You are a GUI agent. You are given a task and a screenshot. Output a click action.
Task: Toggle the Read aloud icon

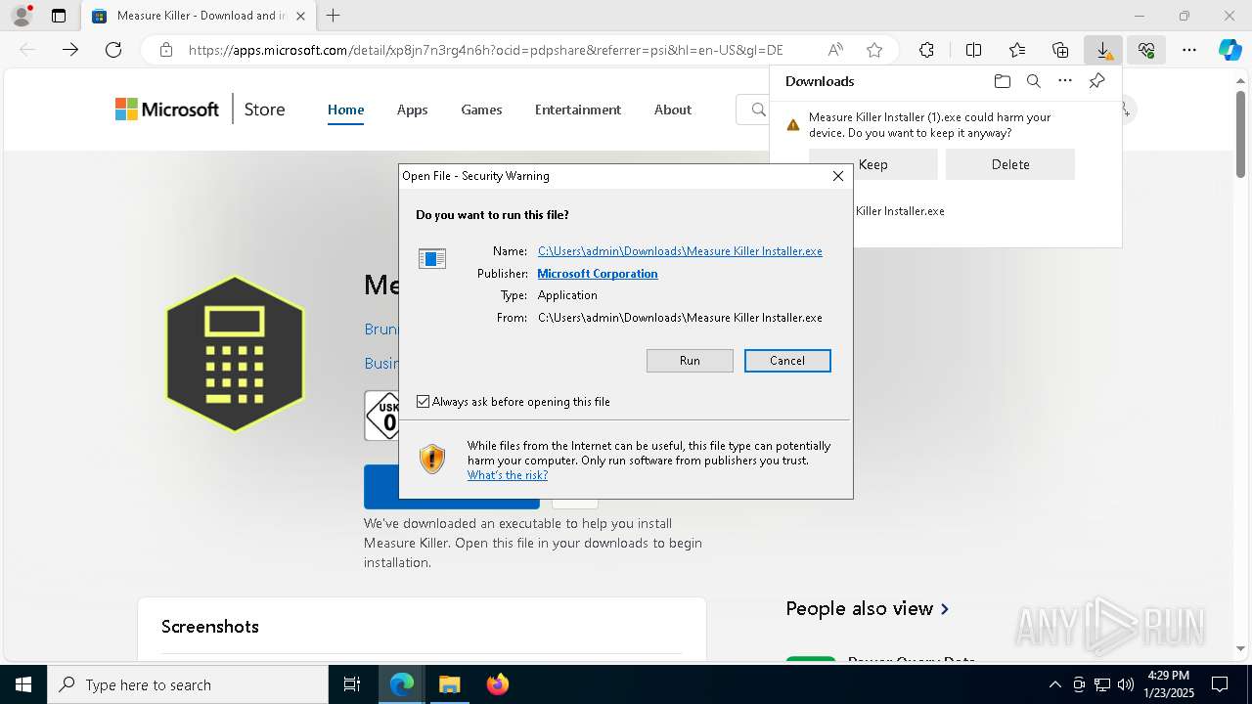[x=835, y=50]
